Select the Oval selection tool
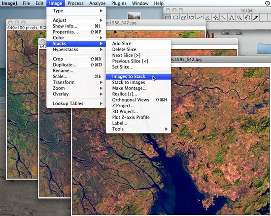This screenshot has height=216, width=271. coord(176,18)
